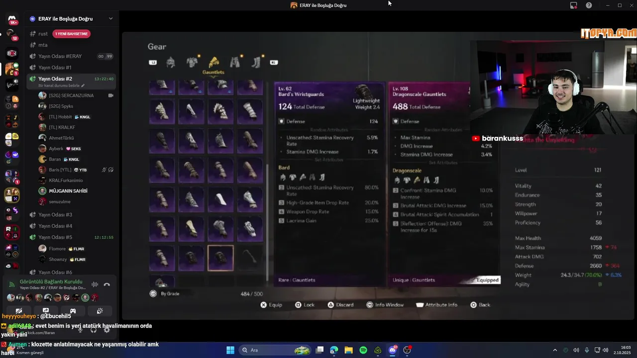This screenshot has height=358, width=637.
Task: Click the Attribute Info button
Action: point(436,305)
